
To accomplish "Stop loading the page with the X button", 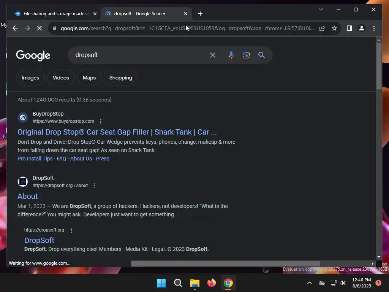I will pos(40,28).
